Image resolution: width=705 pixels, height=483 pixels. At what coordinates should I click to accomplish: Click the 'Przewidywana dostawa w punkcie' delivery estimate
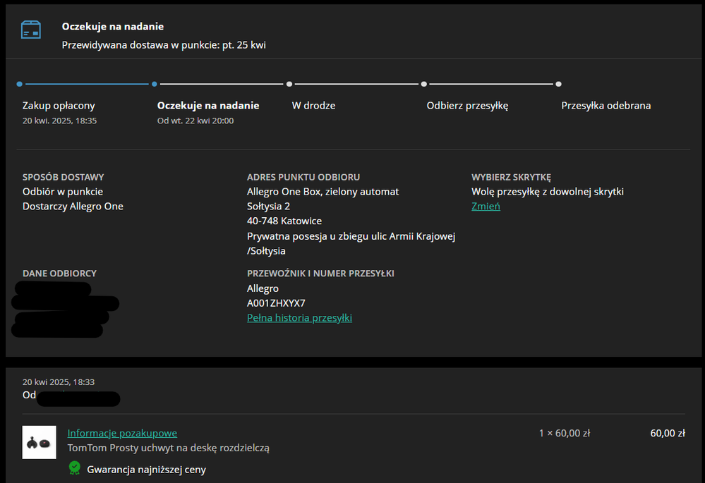[164, 45]
